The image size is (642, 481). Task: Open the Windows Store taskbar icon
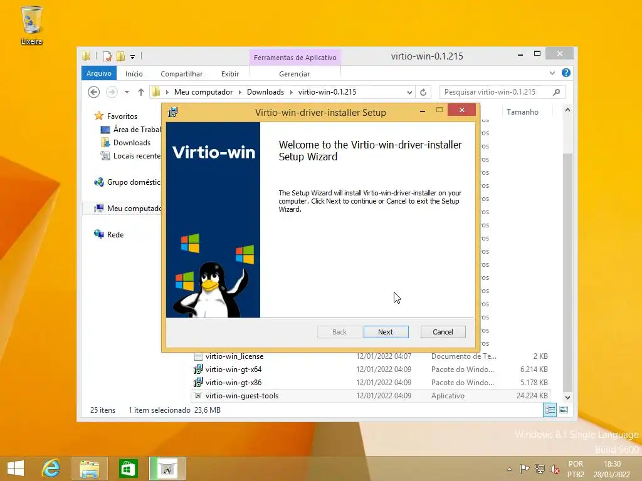pyautogui.click(x=128, y=468)
